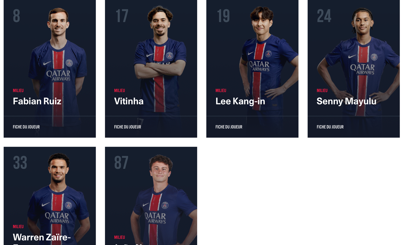Viewport: 405px width, 245px height.
Task: Open Warren Zaïre-Emery player card name
Action: tap(42, 238)
